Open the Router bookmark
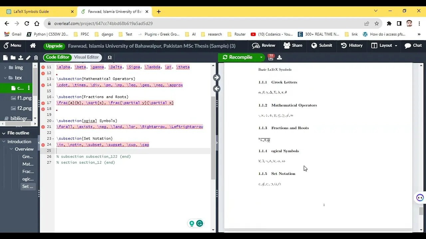The width and height of the screenshot is (426, 239). point(236,34)
